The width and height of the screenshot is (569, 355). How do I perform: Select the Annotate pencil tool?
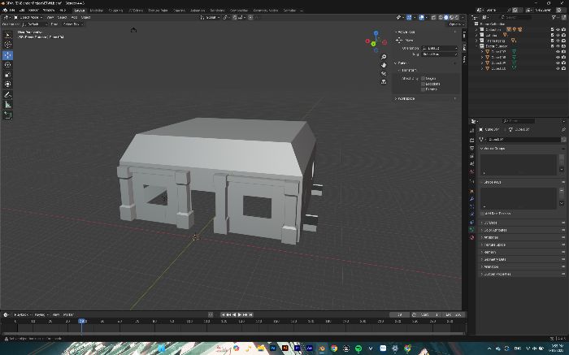click(7, 95)
